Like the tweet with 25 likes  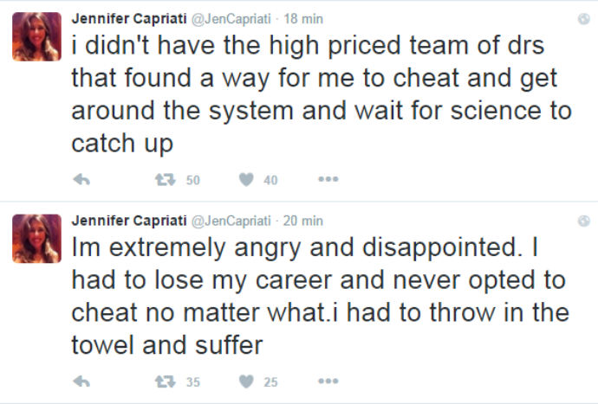(246, 382)
